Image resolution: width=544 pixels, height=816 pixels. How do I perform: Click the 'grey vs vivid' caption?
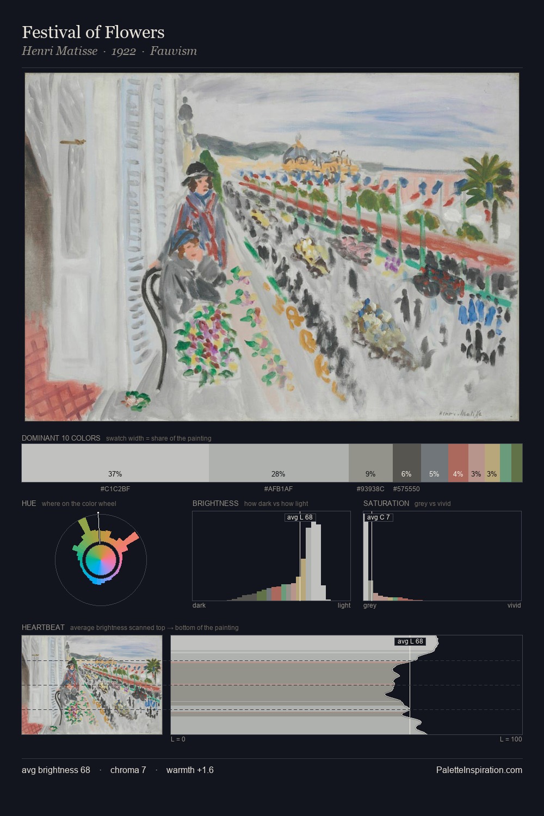(x=432, y=504)
